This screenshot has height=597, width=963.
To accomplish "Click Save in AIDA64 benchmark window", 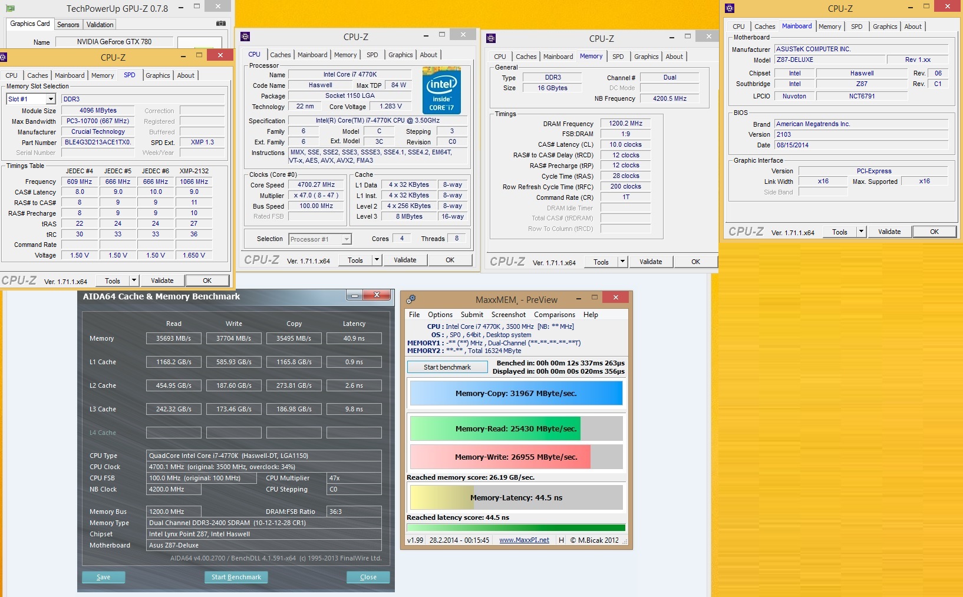I will click(103, 577).
